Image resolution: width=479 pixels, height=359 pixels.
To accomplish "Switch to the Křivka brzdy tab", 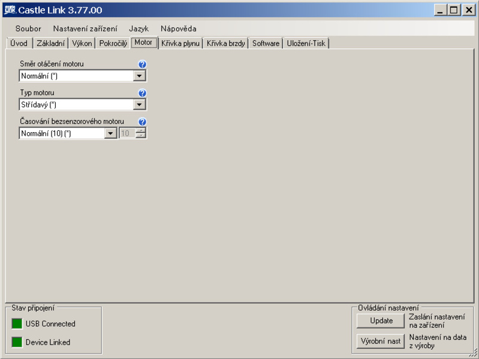I will coord(226,43).
